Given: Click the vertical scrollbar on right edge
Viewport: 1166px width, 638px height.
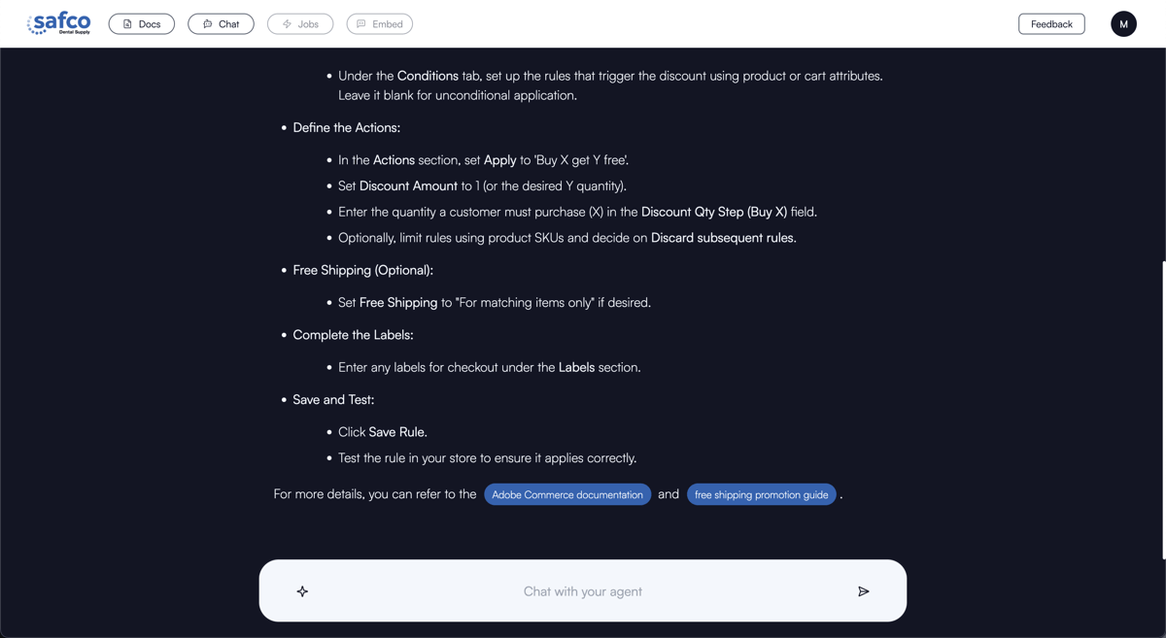Looking at the screenshot, I should pos(1163,408).
